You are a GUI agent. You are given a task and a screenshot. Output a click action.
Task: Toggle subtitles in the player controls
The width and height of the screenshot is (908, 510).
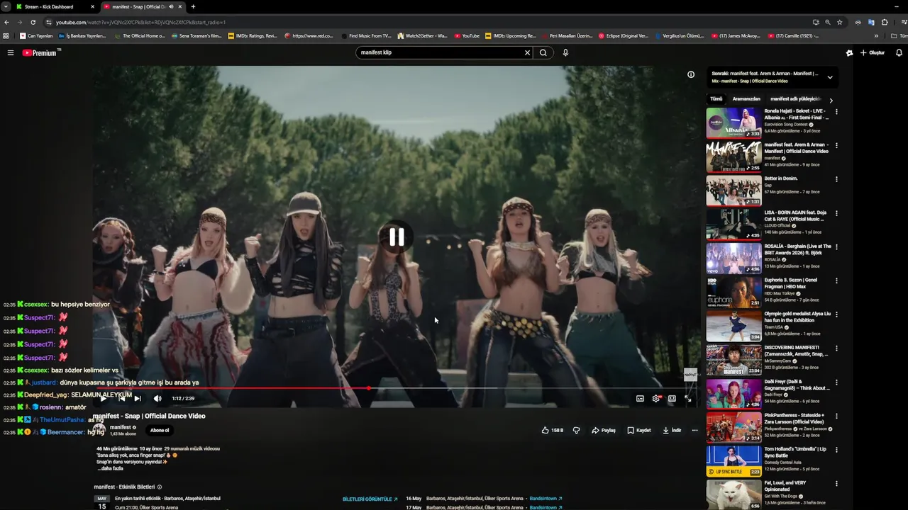pos(640,398)
